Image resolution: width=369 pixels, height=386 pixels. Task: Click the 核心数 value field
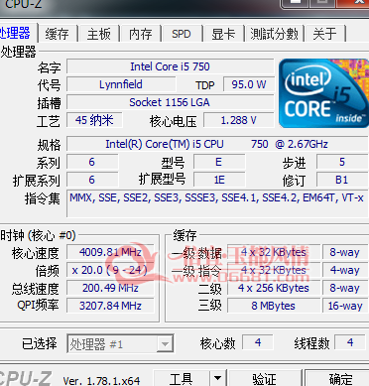pyautogui.click(x=258, y=342)
